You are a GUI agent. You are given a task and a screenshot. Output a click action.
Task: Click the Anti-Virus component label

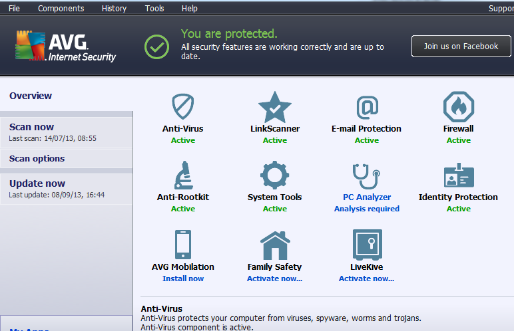(182, 129)
